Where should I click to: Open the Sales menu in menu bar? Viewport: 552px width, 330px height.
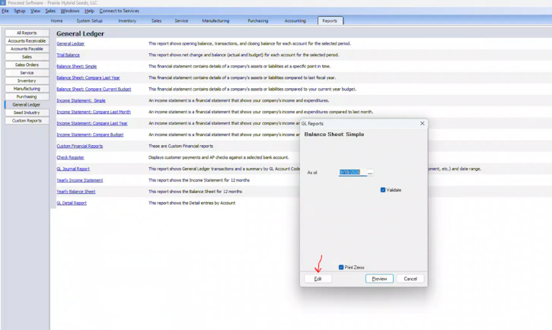pyautogui.click(x=50, y=11)
